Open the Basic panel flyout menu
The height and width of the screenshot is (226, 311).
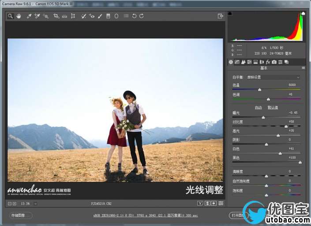[x=303, y=68]
